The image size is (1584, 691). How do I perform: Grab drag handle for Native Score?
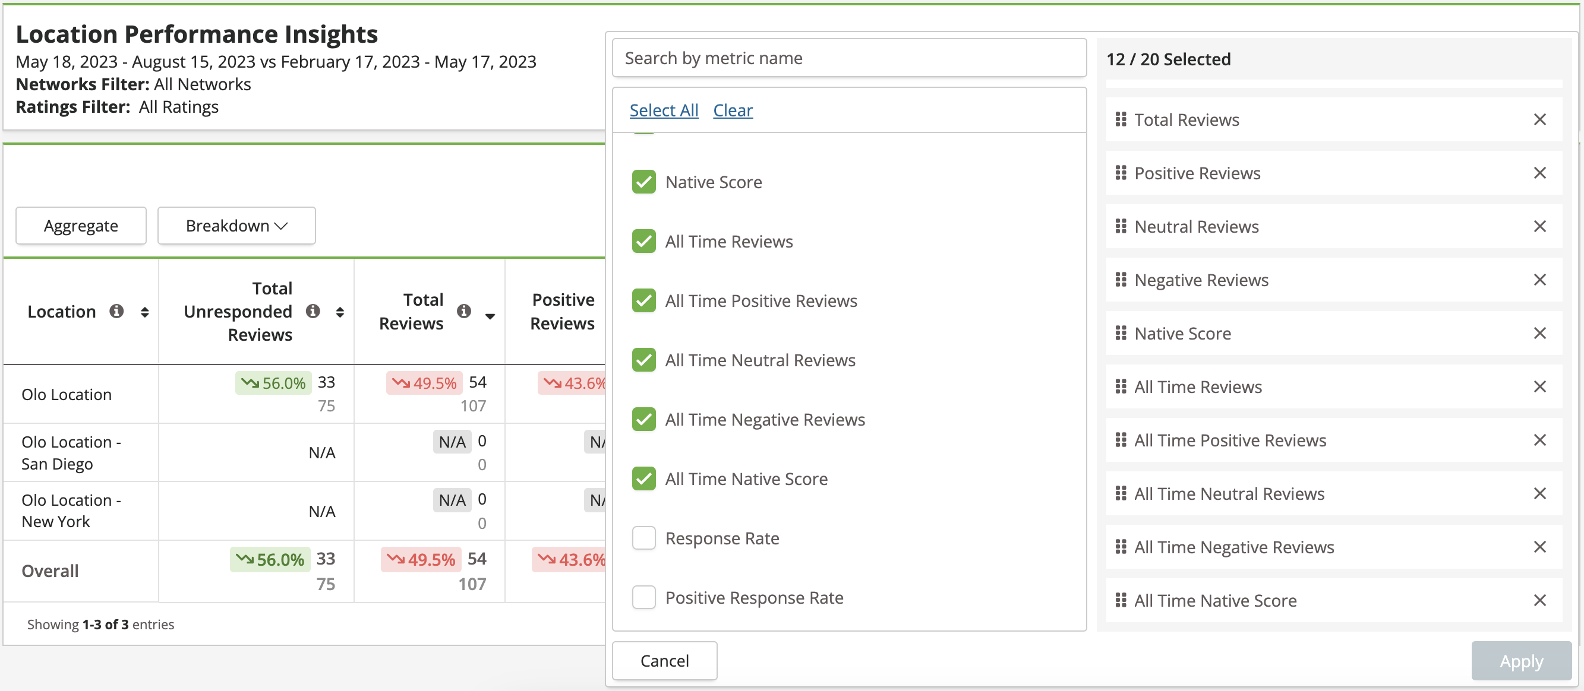click(1121, 333)
